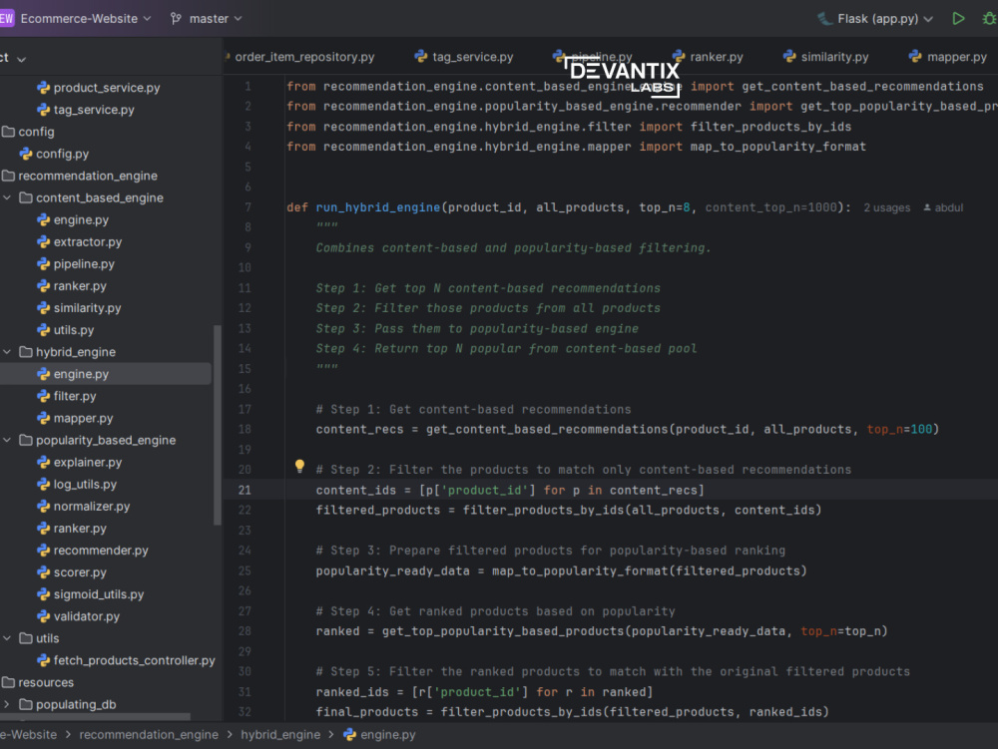Open normalizer.py in the tree
998x749 pixels.
(92, 506)
